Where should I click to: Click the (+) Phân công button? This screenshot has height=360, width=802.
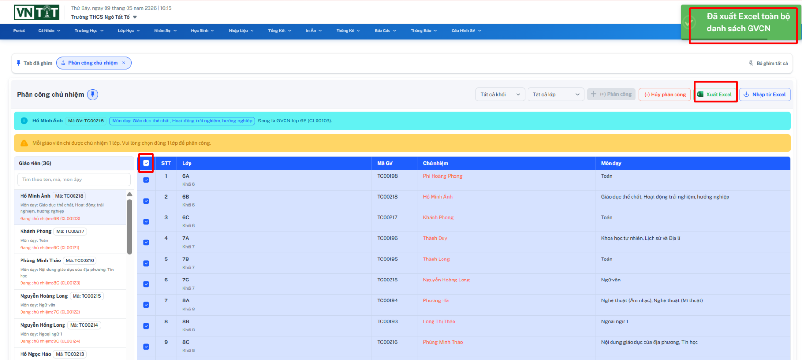tap(612, 94)
